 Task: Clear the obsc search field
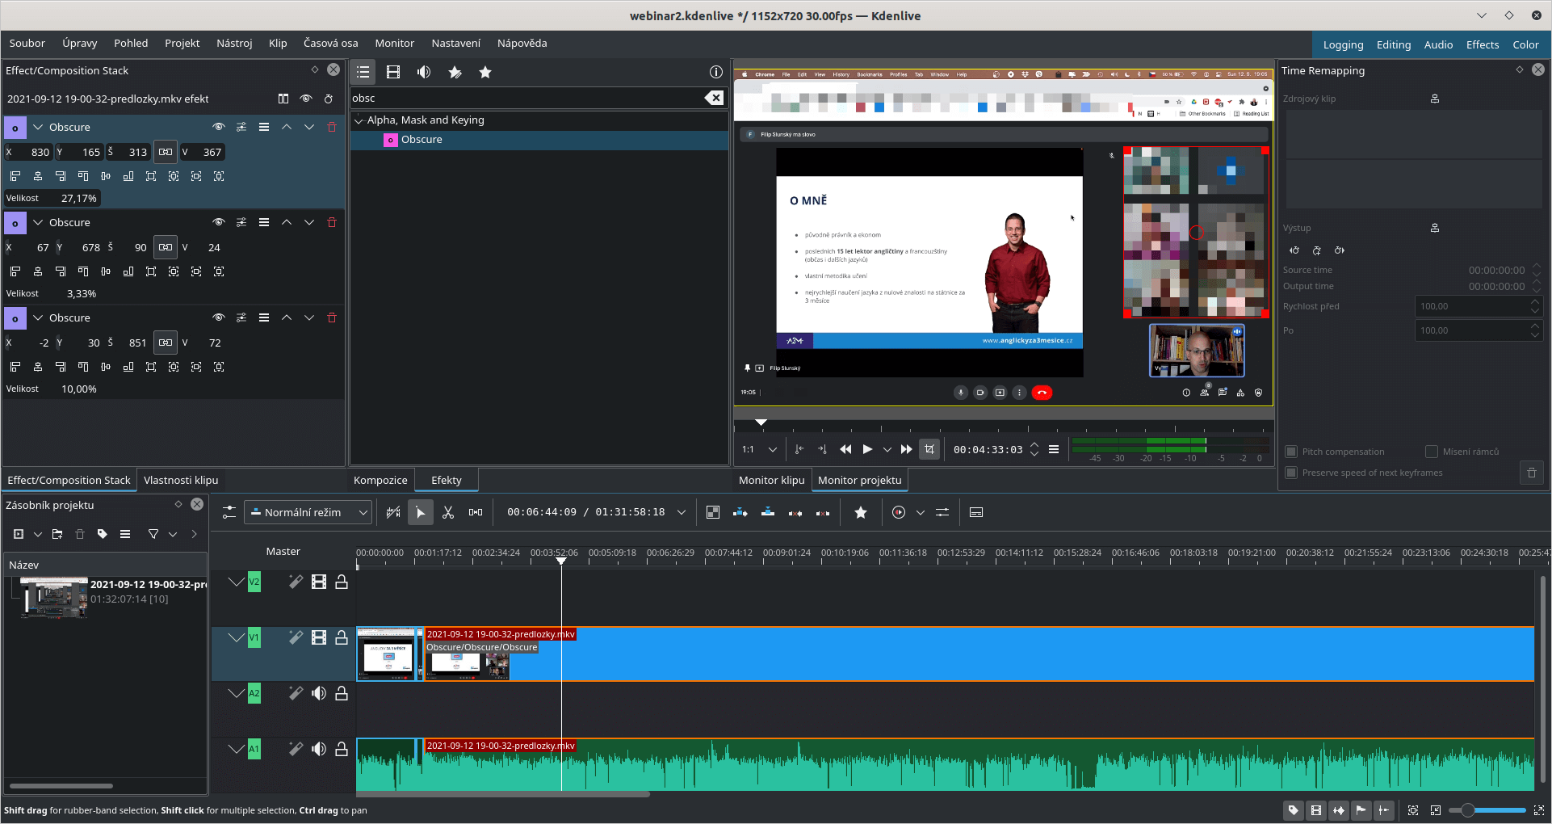pyautogui.click(x=714, y=98)
